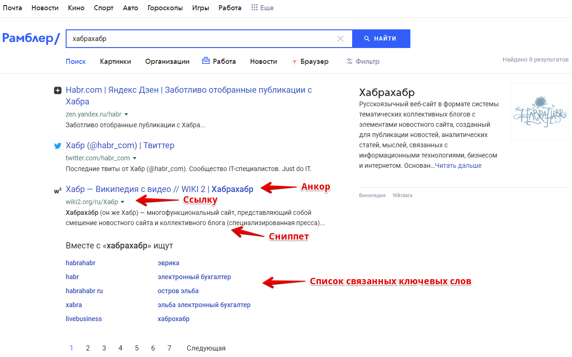This screenshot has width=572, height=357.
Task: Click the Wiki2 favicon icon
Action: click(x=58, y=190)
